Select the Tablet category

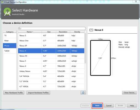[10, 51]
